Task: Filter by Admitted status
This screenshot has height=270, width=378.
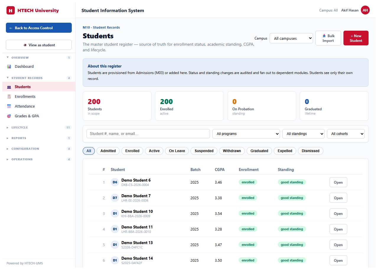Action: point(108,151)
